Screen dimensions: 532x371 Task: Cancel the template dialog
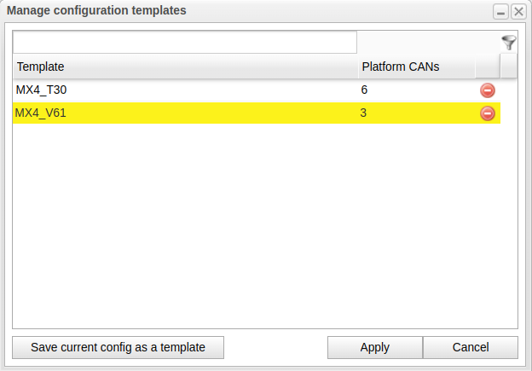[471, 347]
